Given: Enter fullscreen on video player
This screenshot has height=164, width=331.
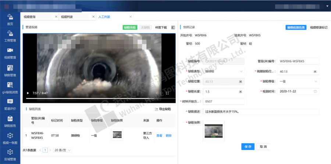Looking at the screenshot, I should click(167, 93).
